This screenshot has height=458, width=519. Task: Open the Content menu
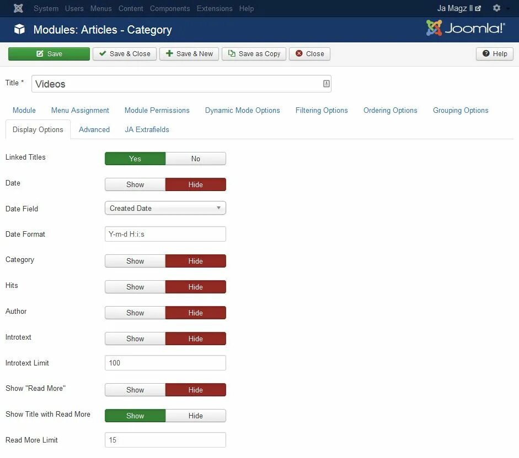(131, 9)
